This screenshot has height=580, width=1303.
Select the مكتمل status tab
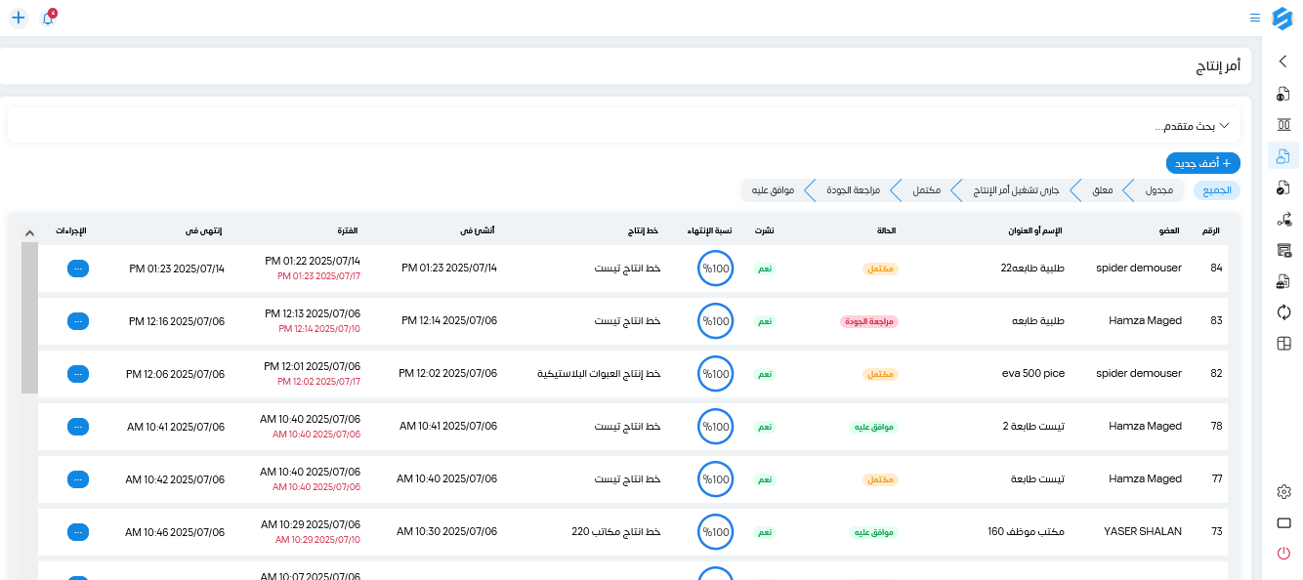pyautogui.click(x=927, y=189)
